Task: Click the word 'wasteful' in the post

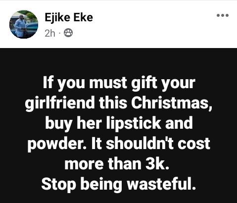Action: [159, 184]
